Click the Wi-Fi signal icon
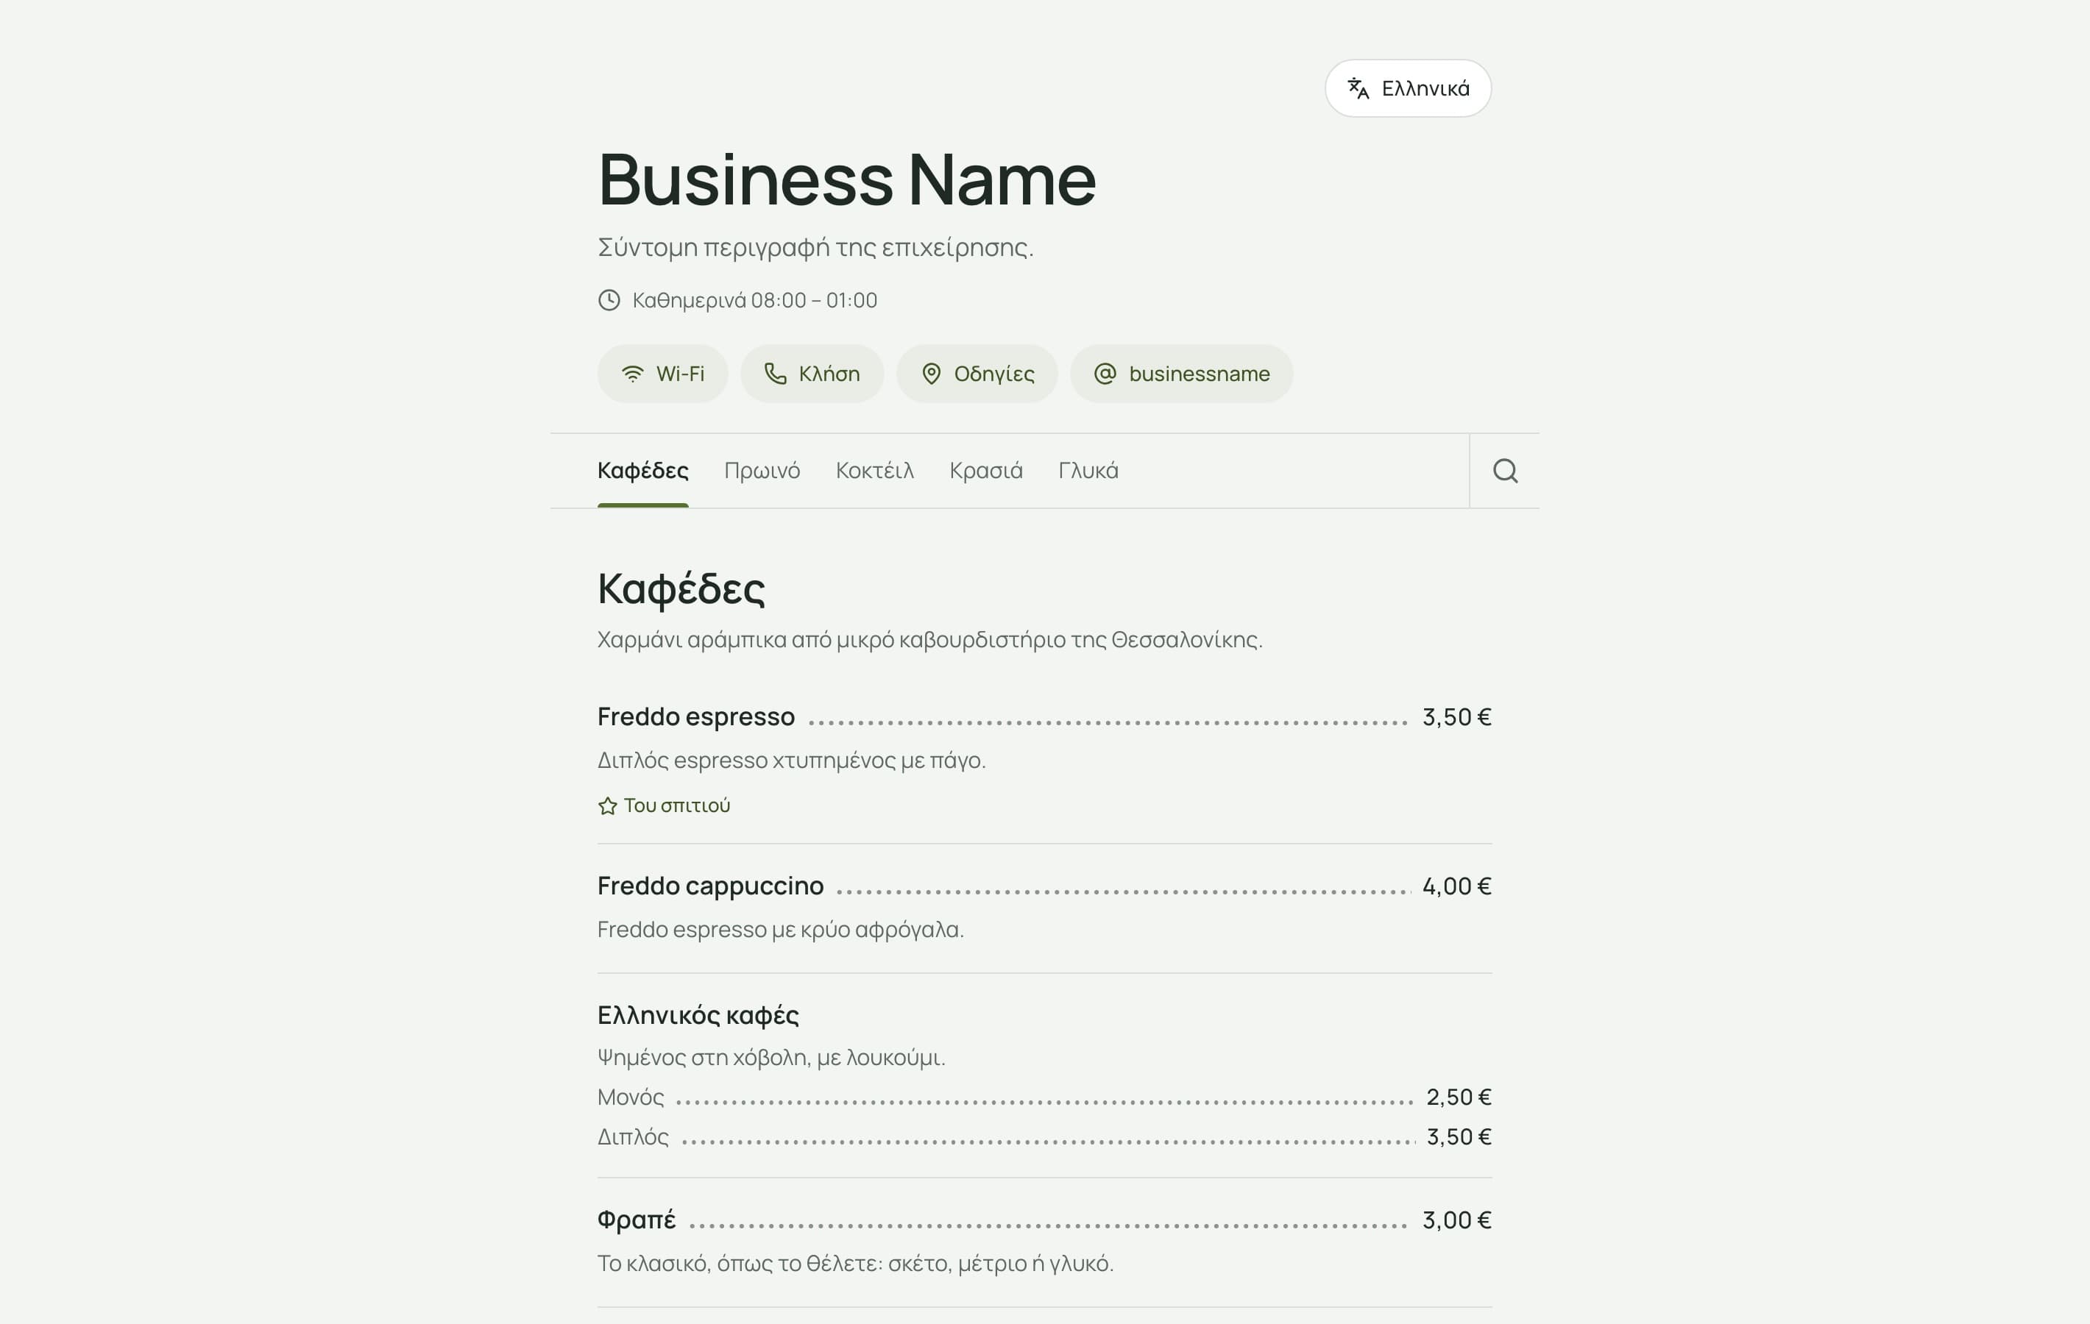This screenshot has height=1324, width=2090. 633,374
